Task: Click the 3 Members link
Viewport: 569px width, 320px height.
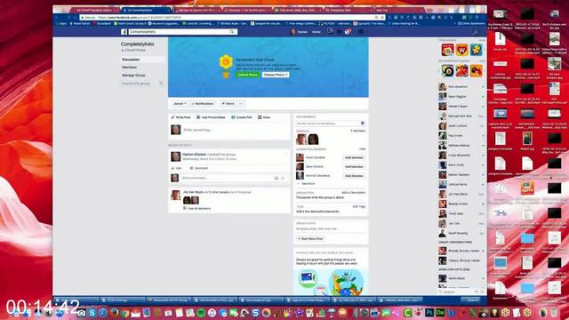Action: click(x=358, y=131)
